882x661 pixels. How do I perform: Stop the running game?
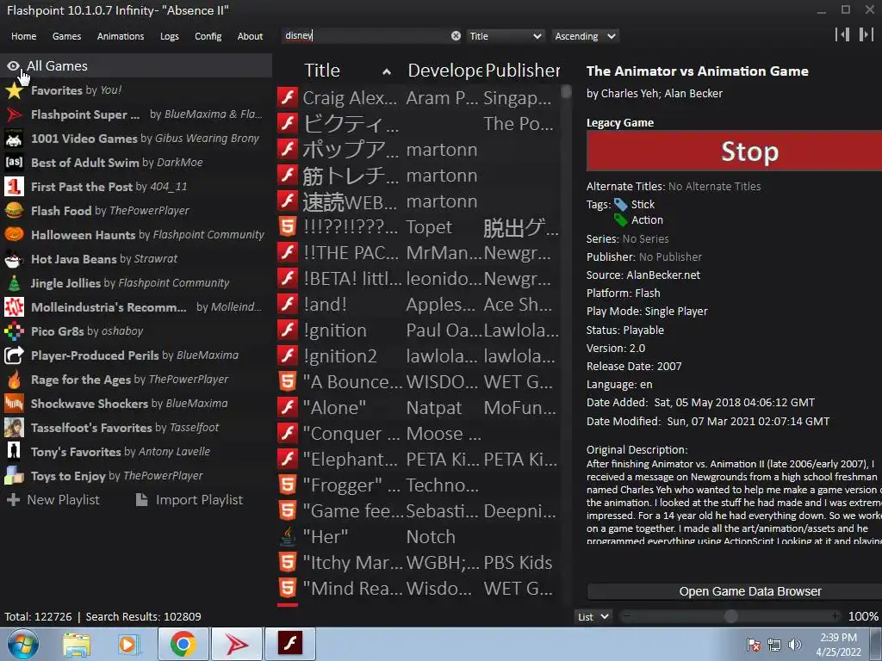pyautogui.click(x=734, y=151)
